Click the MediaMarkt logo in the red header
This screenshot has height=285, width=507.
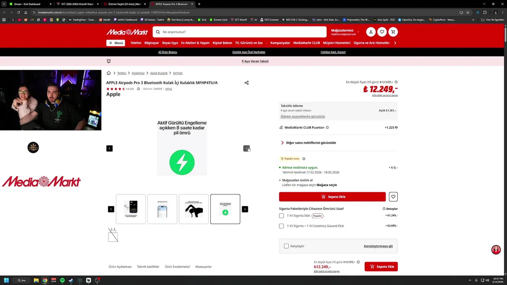[127, 32]
